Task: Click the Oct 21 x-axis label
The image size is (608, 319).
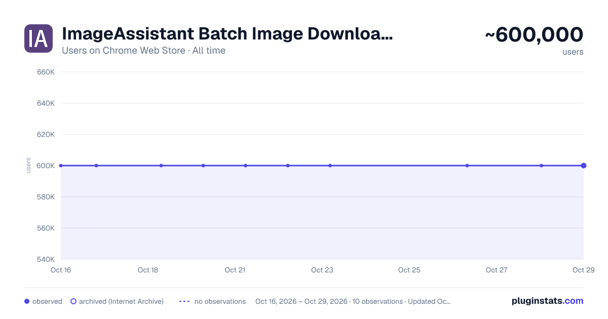Action: [x=235, y=270]
